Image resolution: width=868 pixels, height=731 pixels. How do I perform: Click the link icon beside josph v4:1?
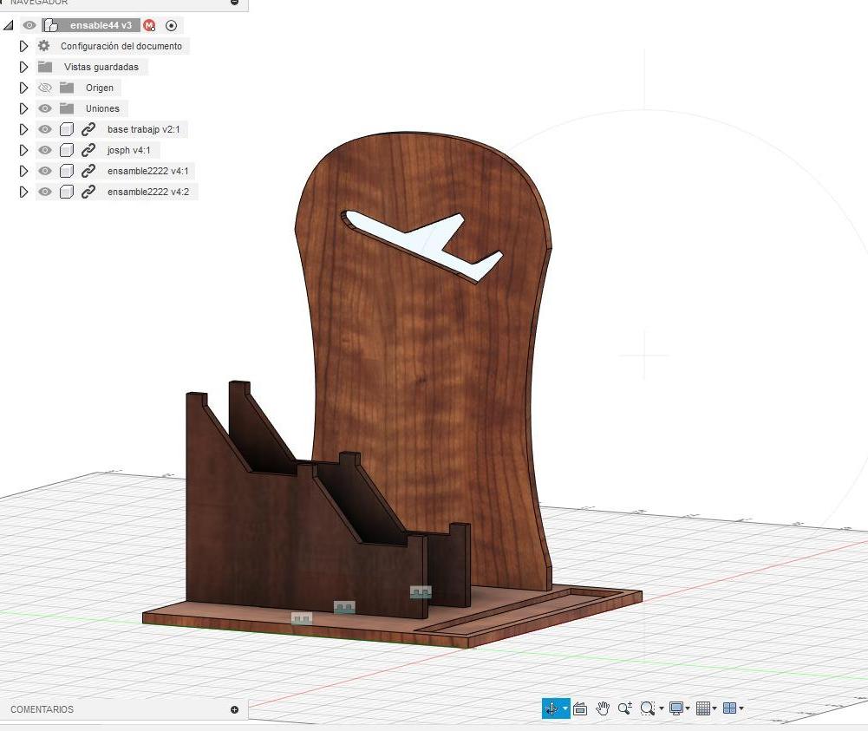(88, 150)
